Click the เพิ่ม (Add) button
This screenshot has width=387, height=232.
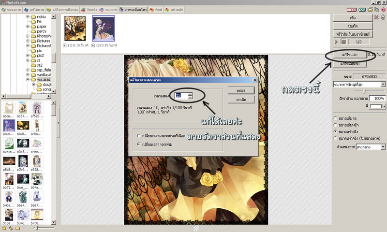coord(353,18)
